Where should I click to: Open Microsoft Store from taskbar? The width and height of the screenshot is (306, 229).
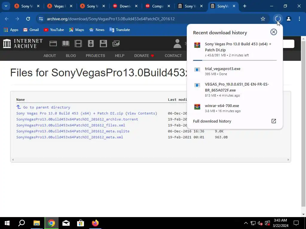click(80, 223)
